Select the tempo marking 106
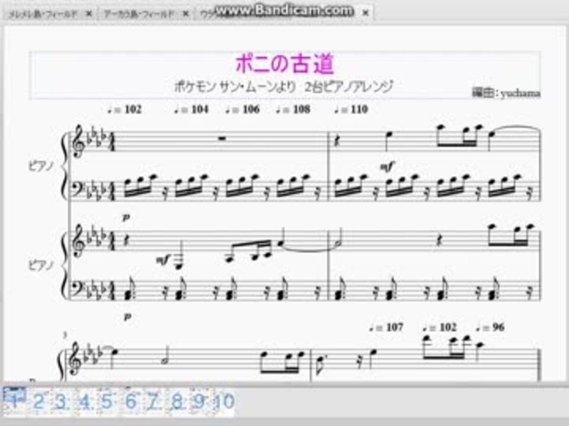The width and height of the screenshot is (569, 426). pos(243,109)
